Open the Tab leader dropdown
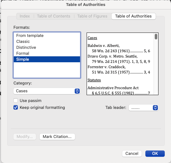Image resolution: width=171 pixels, height=163 pixels. click(143, 108)
